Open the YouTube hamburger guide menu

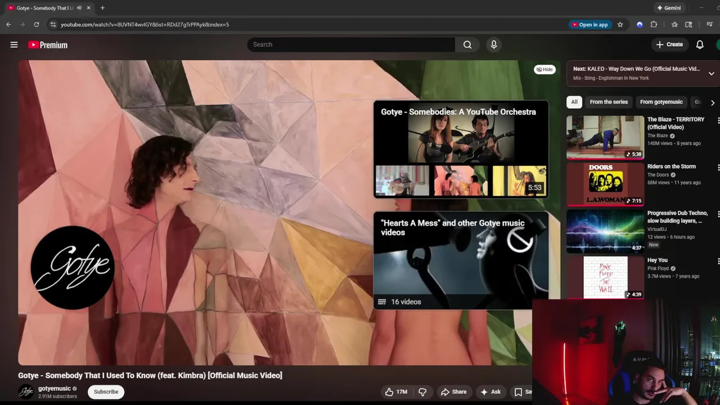14,44
